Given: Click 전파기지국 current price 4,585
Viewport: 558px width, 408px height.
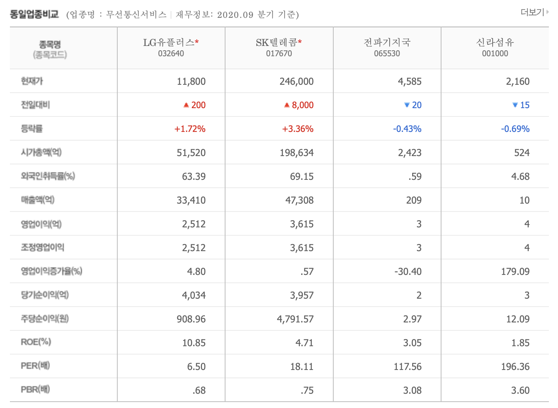Looking at the screenshot, I should (410, 82).
